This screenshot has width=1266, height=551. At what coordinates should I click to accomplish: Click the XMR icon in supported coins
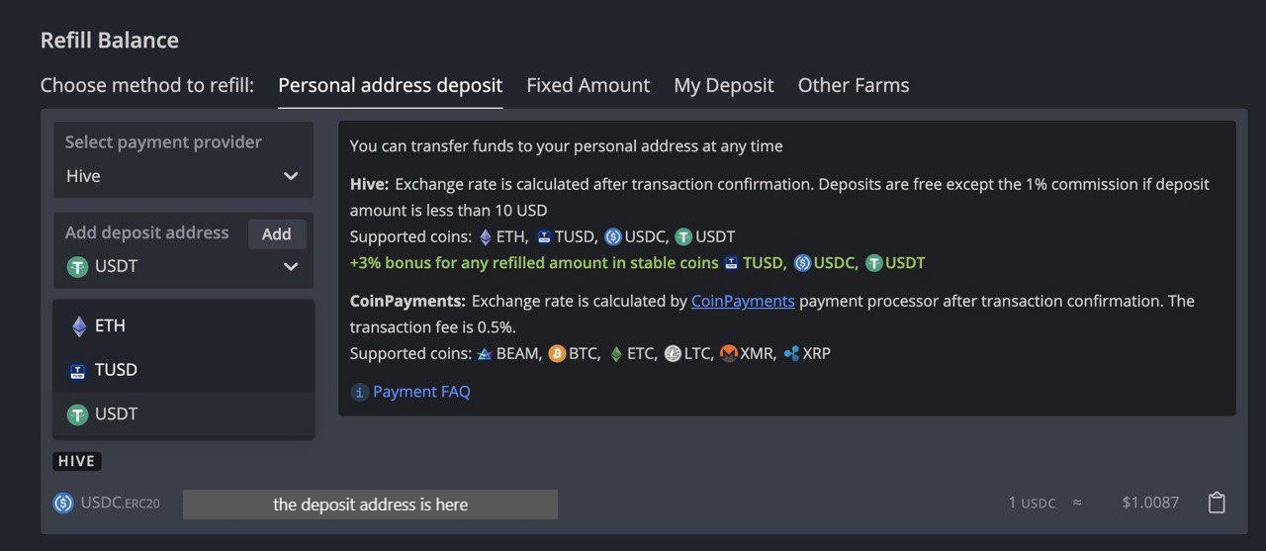pos(729,353)
